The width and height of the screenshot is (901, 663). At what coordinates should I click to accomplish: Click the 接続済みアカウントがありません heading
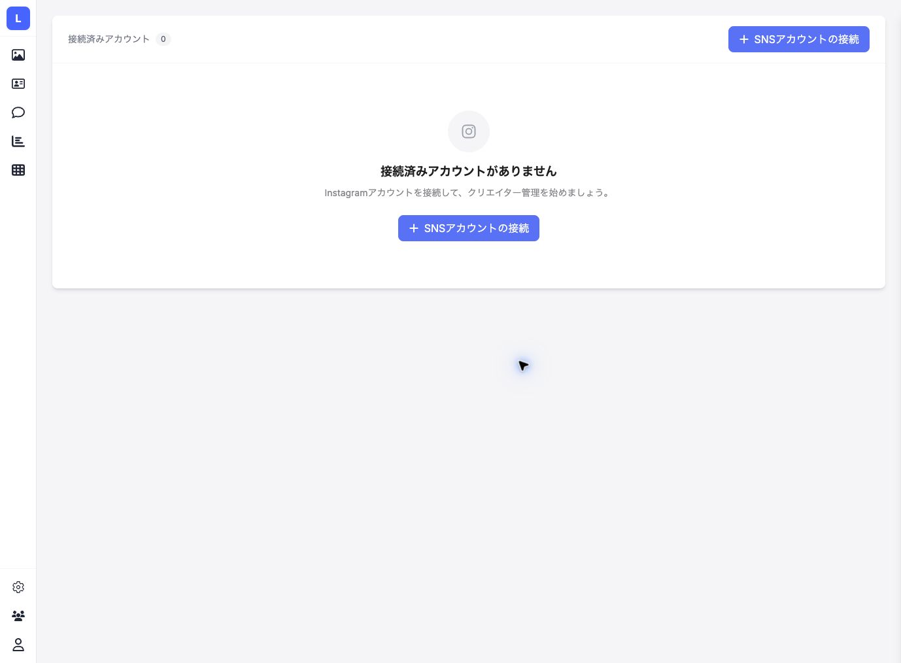click(x=469, y=171)
